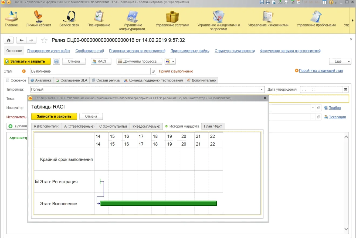
Task: Open the Дополнительно tab
Action: [x=202, y=80]
